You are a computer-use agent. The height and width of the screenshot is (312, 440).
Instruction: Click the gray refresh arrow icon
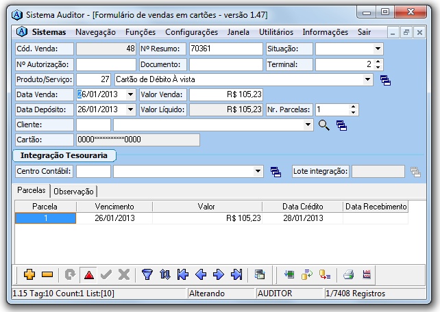tap(70, 274)
